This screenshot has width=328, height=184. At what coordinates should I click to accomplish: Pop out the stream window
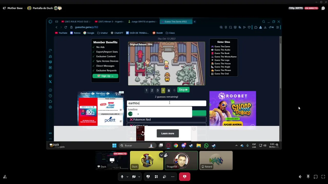(316, 177)
